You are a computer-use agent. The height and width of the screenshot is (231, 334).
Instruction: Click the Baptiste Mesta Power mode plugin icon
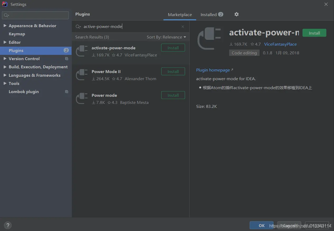[82, 98]
